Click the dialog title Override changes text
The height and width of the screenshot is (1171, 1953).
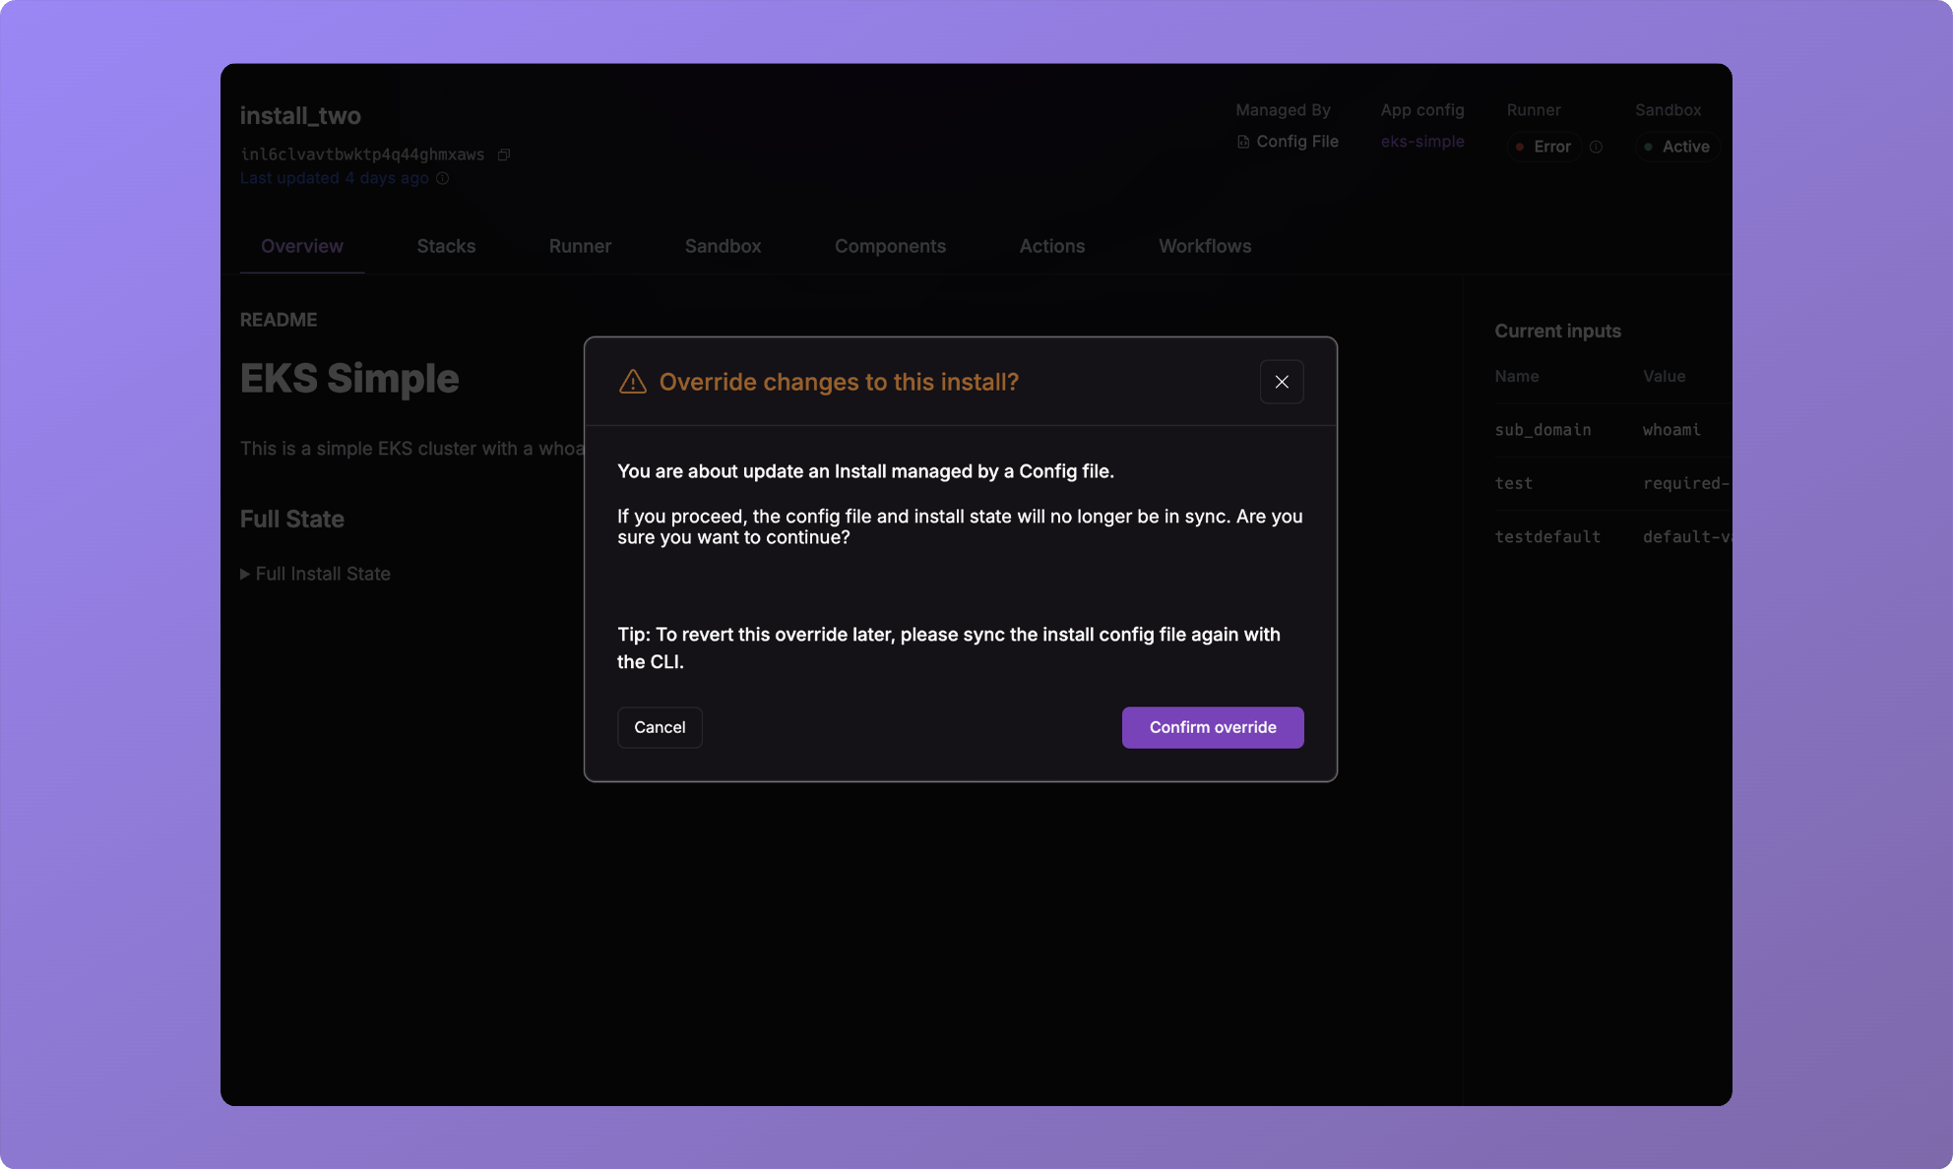click(x=839, y=382)
